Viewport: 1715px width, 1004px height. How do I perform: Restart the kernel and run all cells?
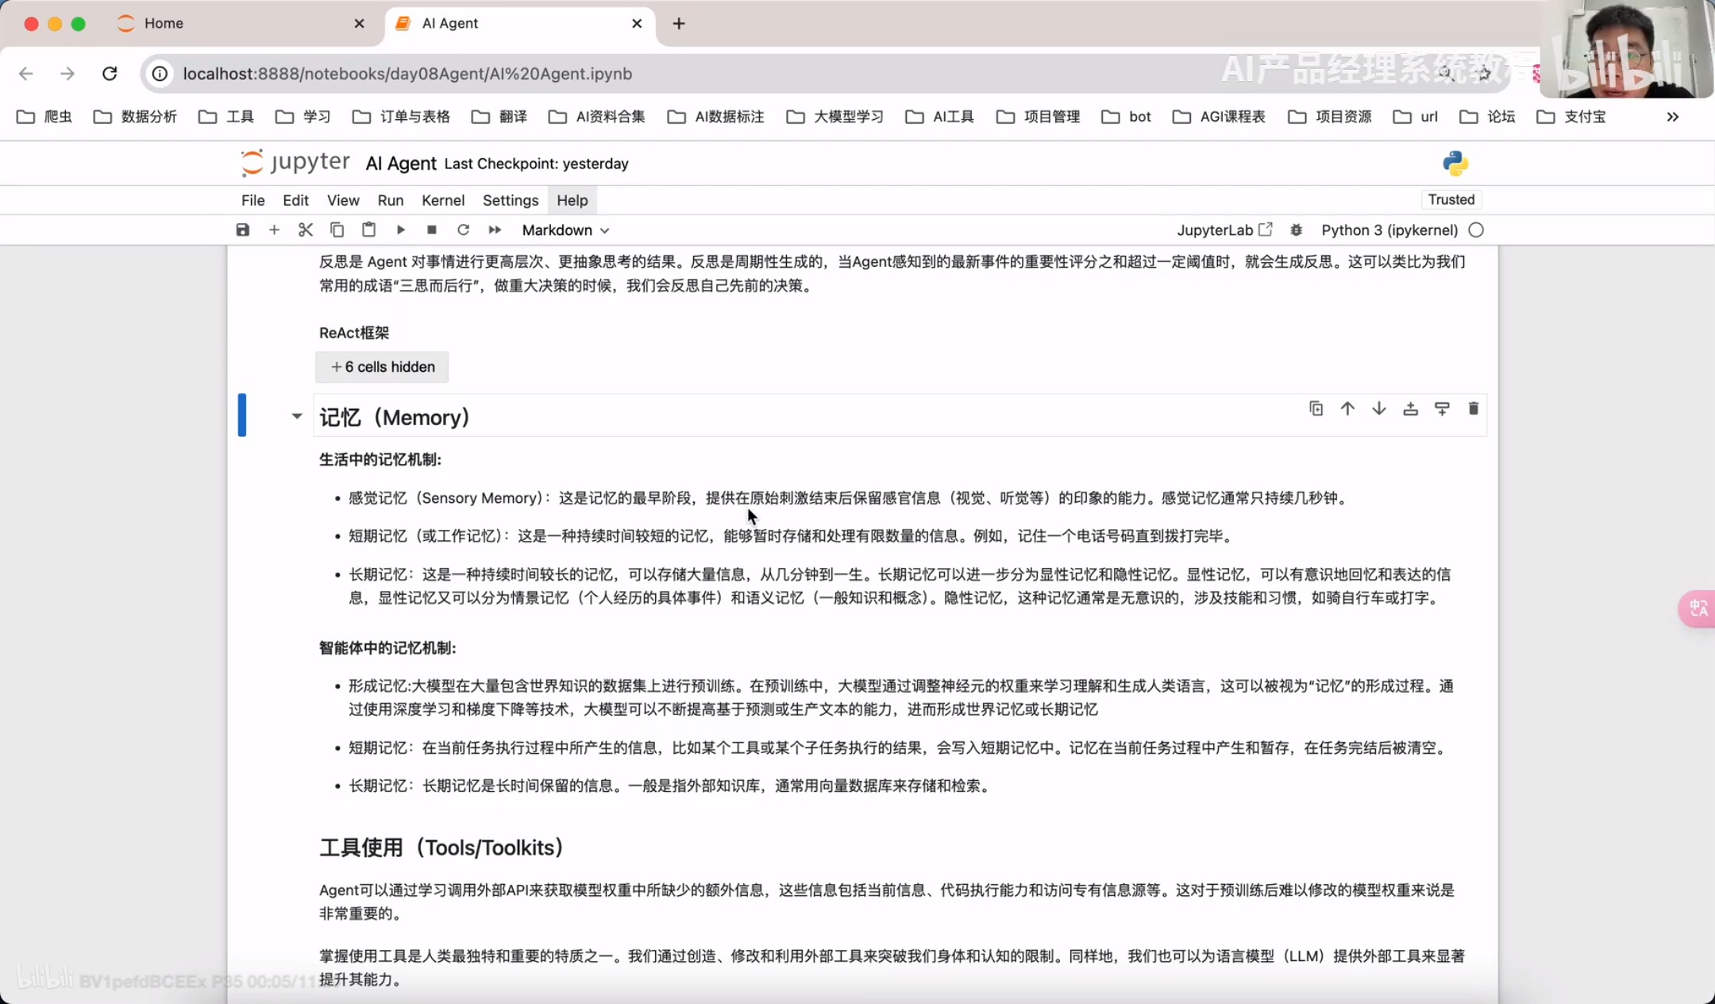[x=495, y=230]
